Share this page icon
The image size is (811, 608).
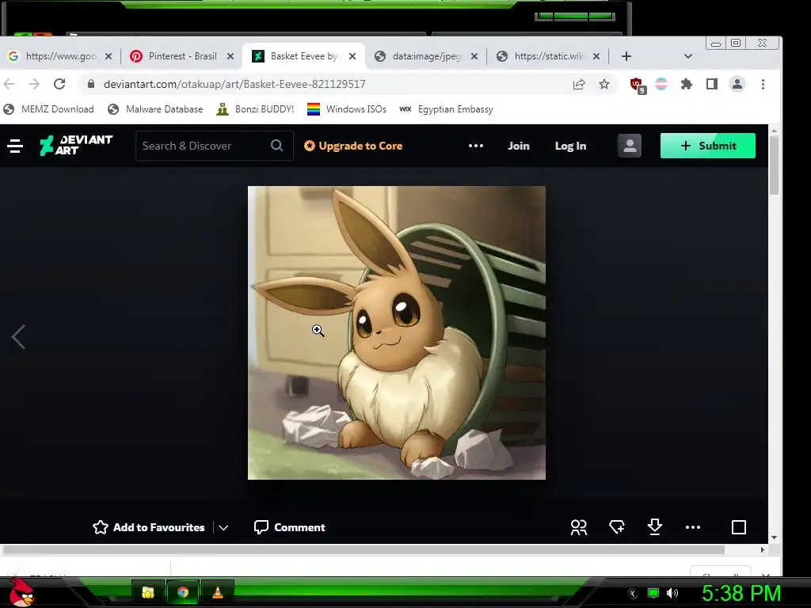(x=579, y=84)
